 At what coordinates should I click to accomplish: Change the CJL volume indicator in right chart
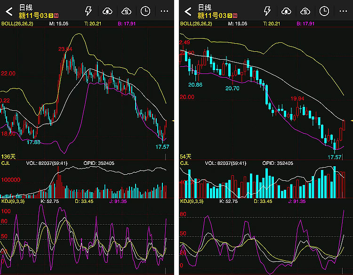185,163
